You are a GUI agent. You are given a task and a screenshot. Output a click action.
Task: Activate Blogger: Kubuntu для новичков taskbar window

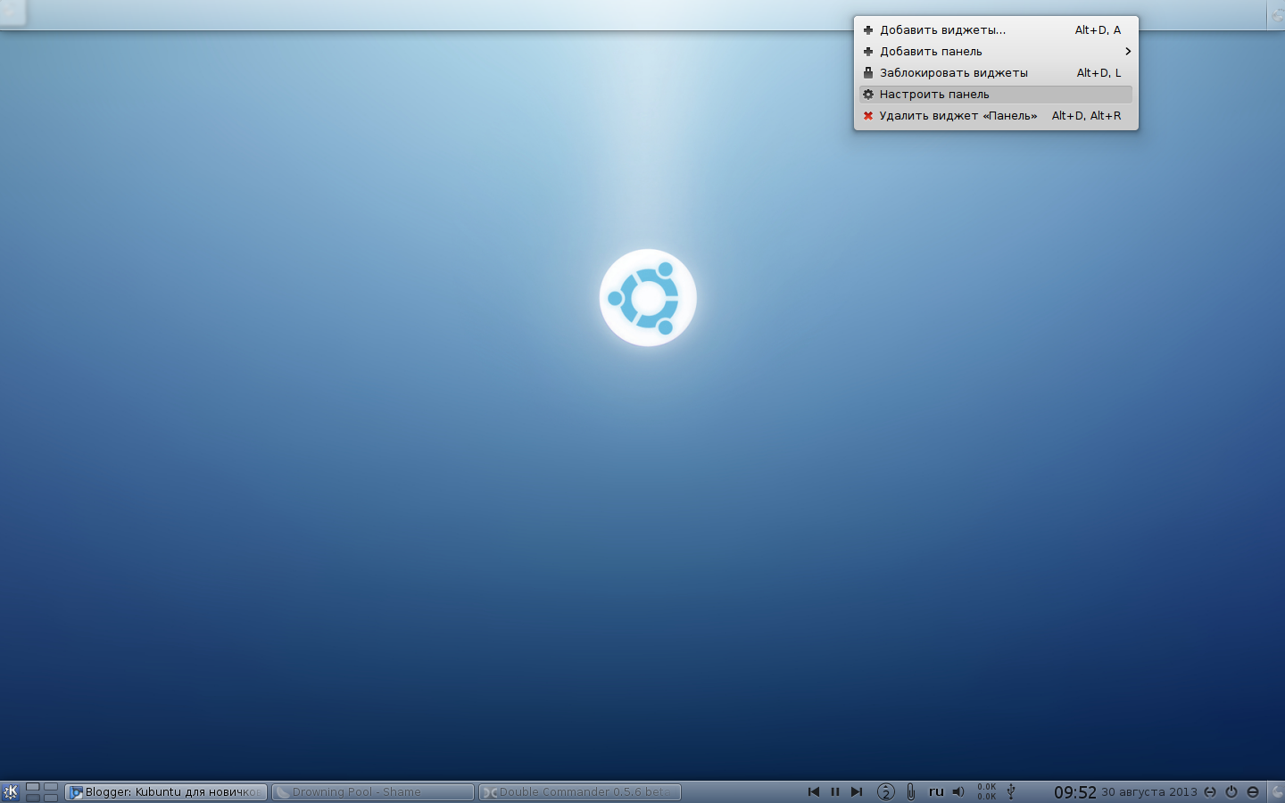pos(166,791)
